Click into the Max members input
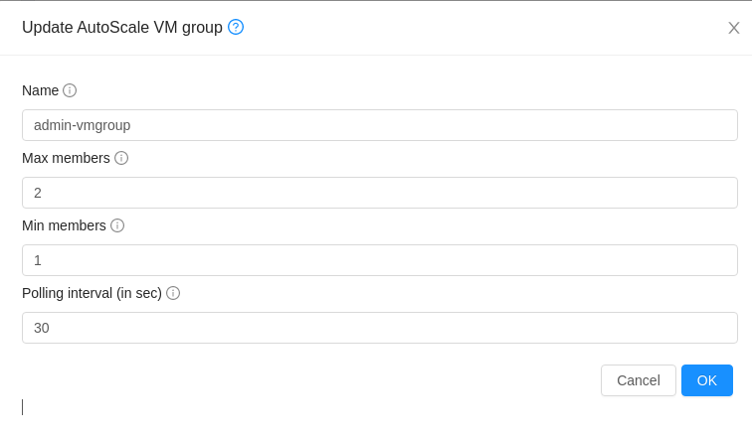Viewport: 752px width, 439px height. [379, 193]
